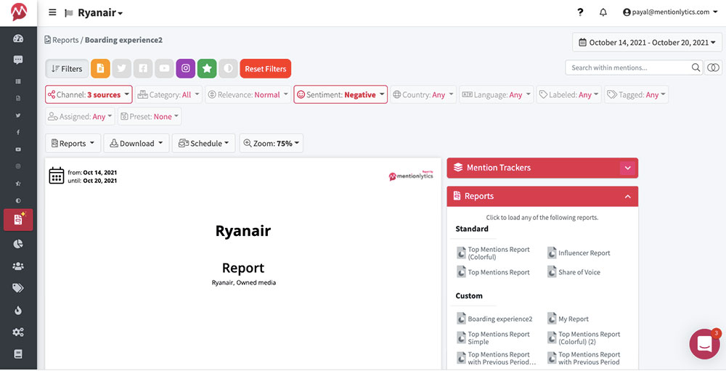
Task: Load the Influencer Report
Action: 584,253
